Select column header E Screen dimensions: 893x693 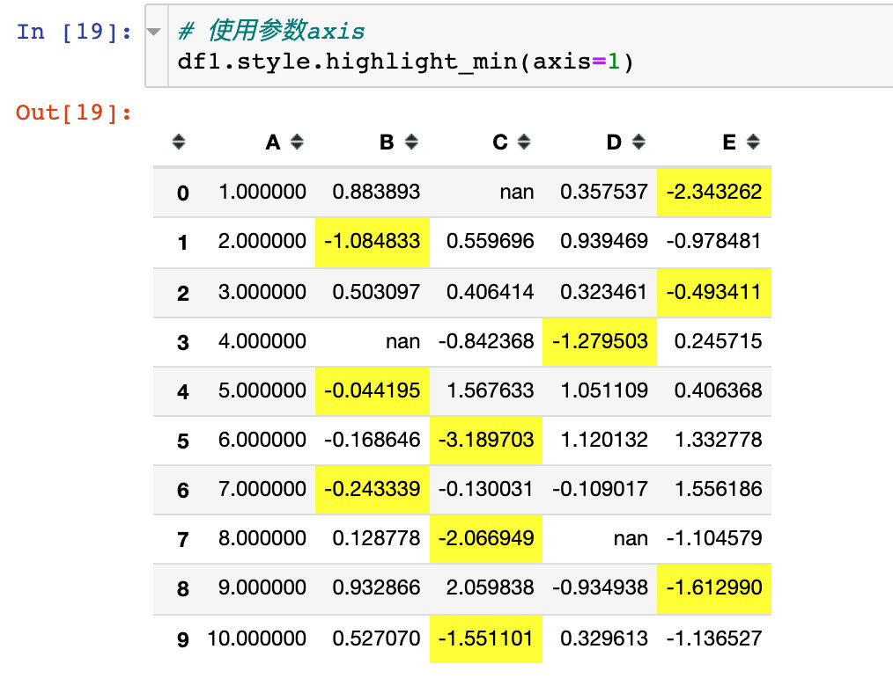pyautogui.click(x=729, y=142)
